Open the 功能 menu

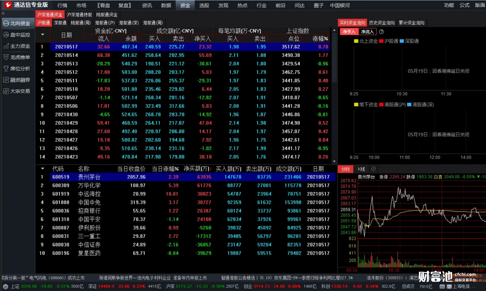[x=449, y=5]
